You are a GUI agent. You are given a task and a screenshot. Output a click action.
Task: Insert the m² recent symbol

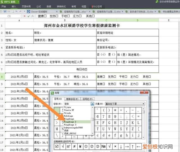coord(69,146)
